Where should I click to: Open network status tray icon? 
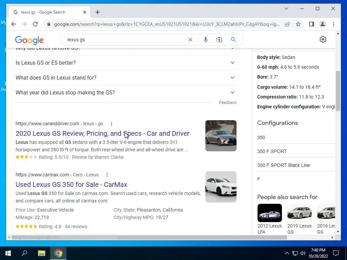point(295,253)
